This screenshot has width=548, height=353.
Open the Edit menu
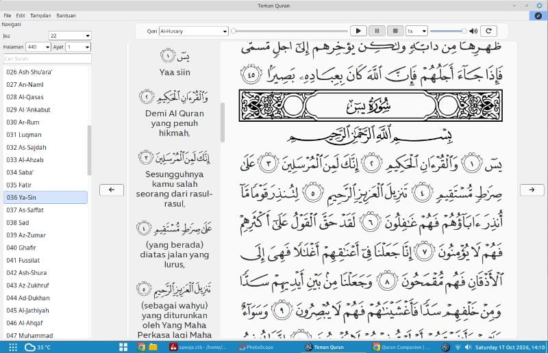click(x=21, y=15)
